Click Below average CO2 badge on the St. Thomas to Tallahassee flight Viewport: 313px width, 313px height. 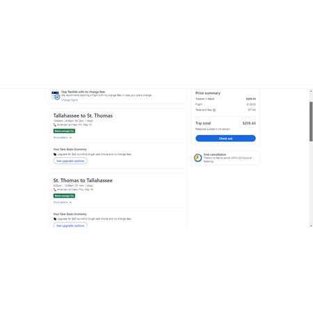tap(64, 195)
